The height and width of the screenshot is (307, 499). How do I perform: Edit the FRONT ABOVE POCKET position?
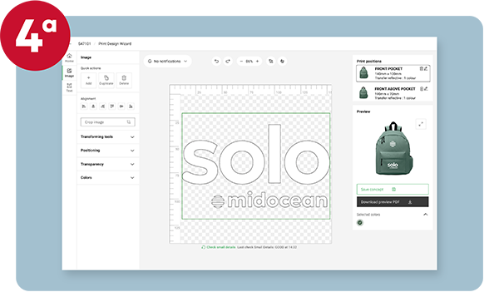pyautogui.click(x=426, y=89)
